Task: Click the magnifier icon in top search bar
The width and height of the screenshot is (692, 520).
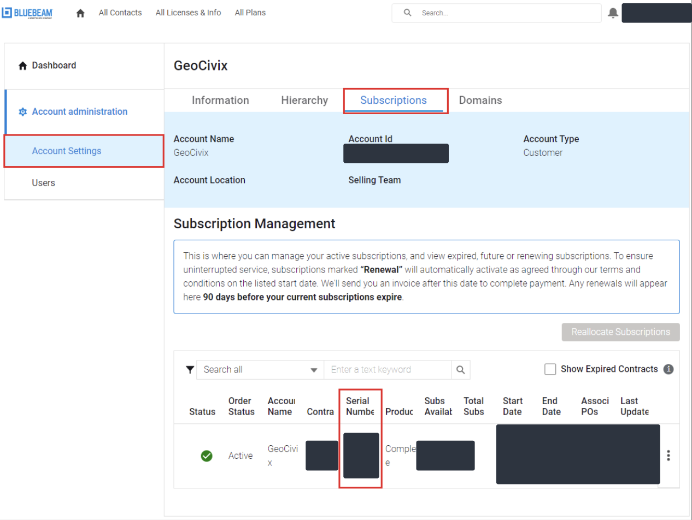Action: 407,13
